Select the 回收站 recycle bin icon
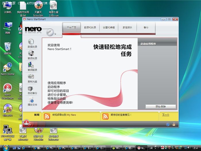The image size is (201, 151). tap(7, 48)
